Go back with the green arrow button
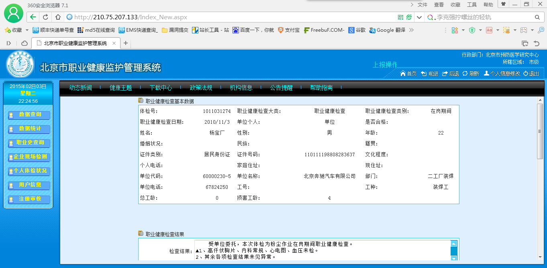This screenshot has height=268, width=547. [x=33, y=17]
